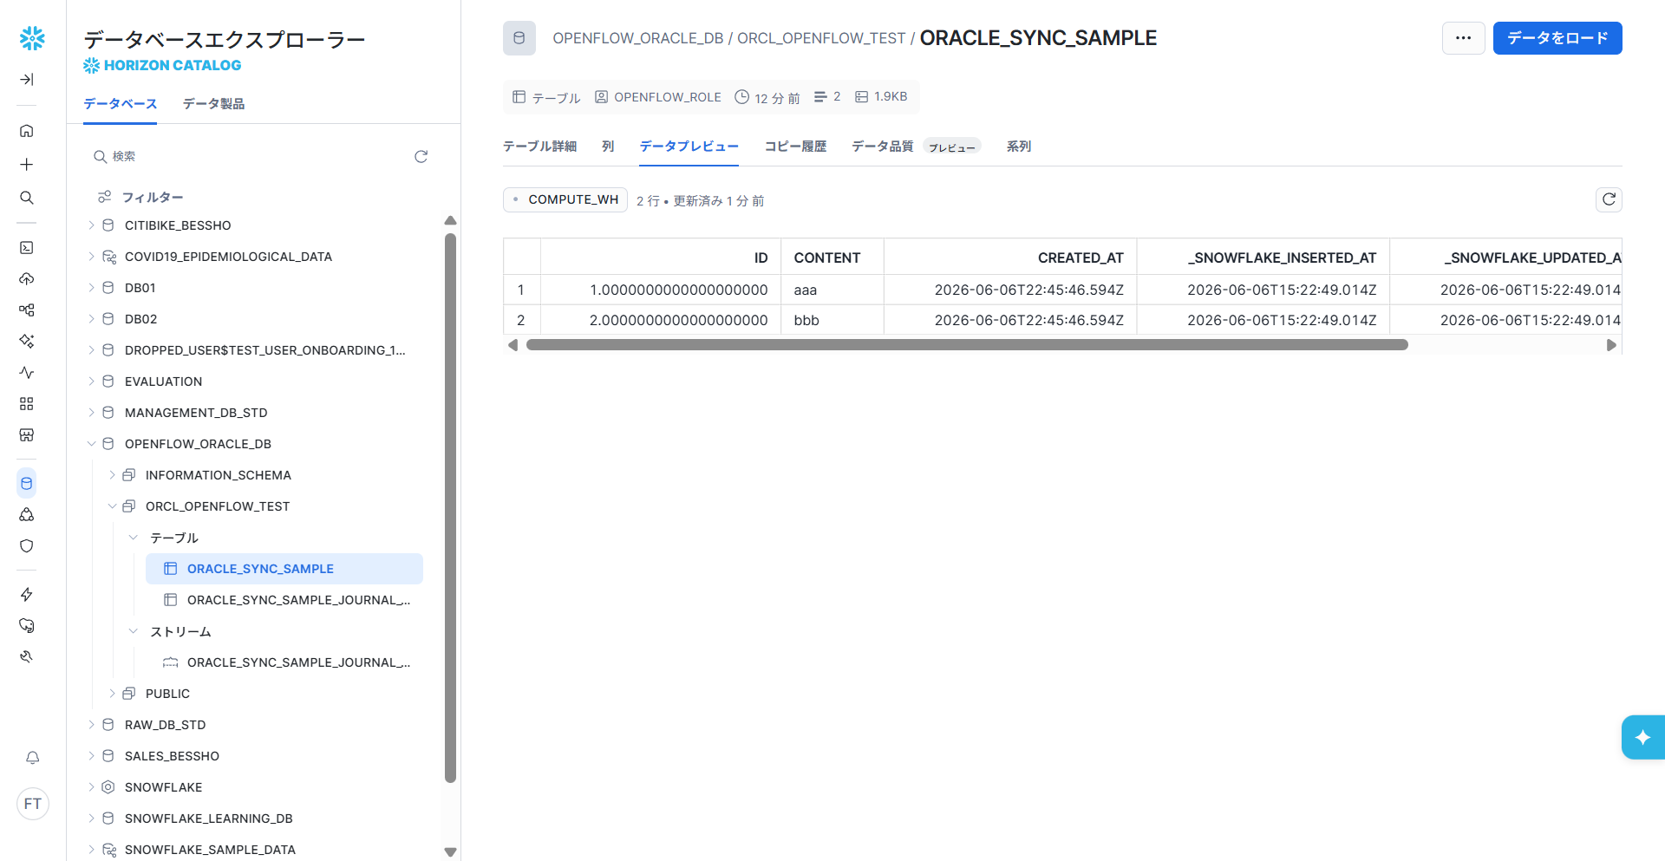Open the フィルター filter option
This screenshot has width=1665, height=861.
point(140,197)
